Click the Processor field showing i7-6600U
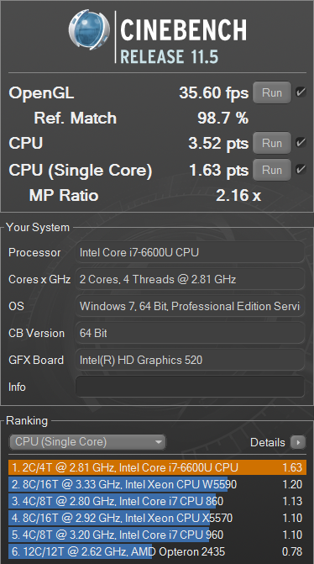This screenshot has height=564, width=314. coord(190,252)
